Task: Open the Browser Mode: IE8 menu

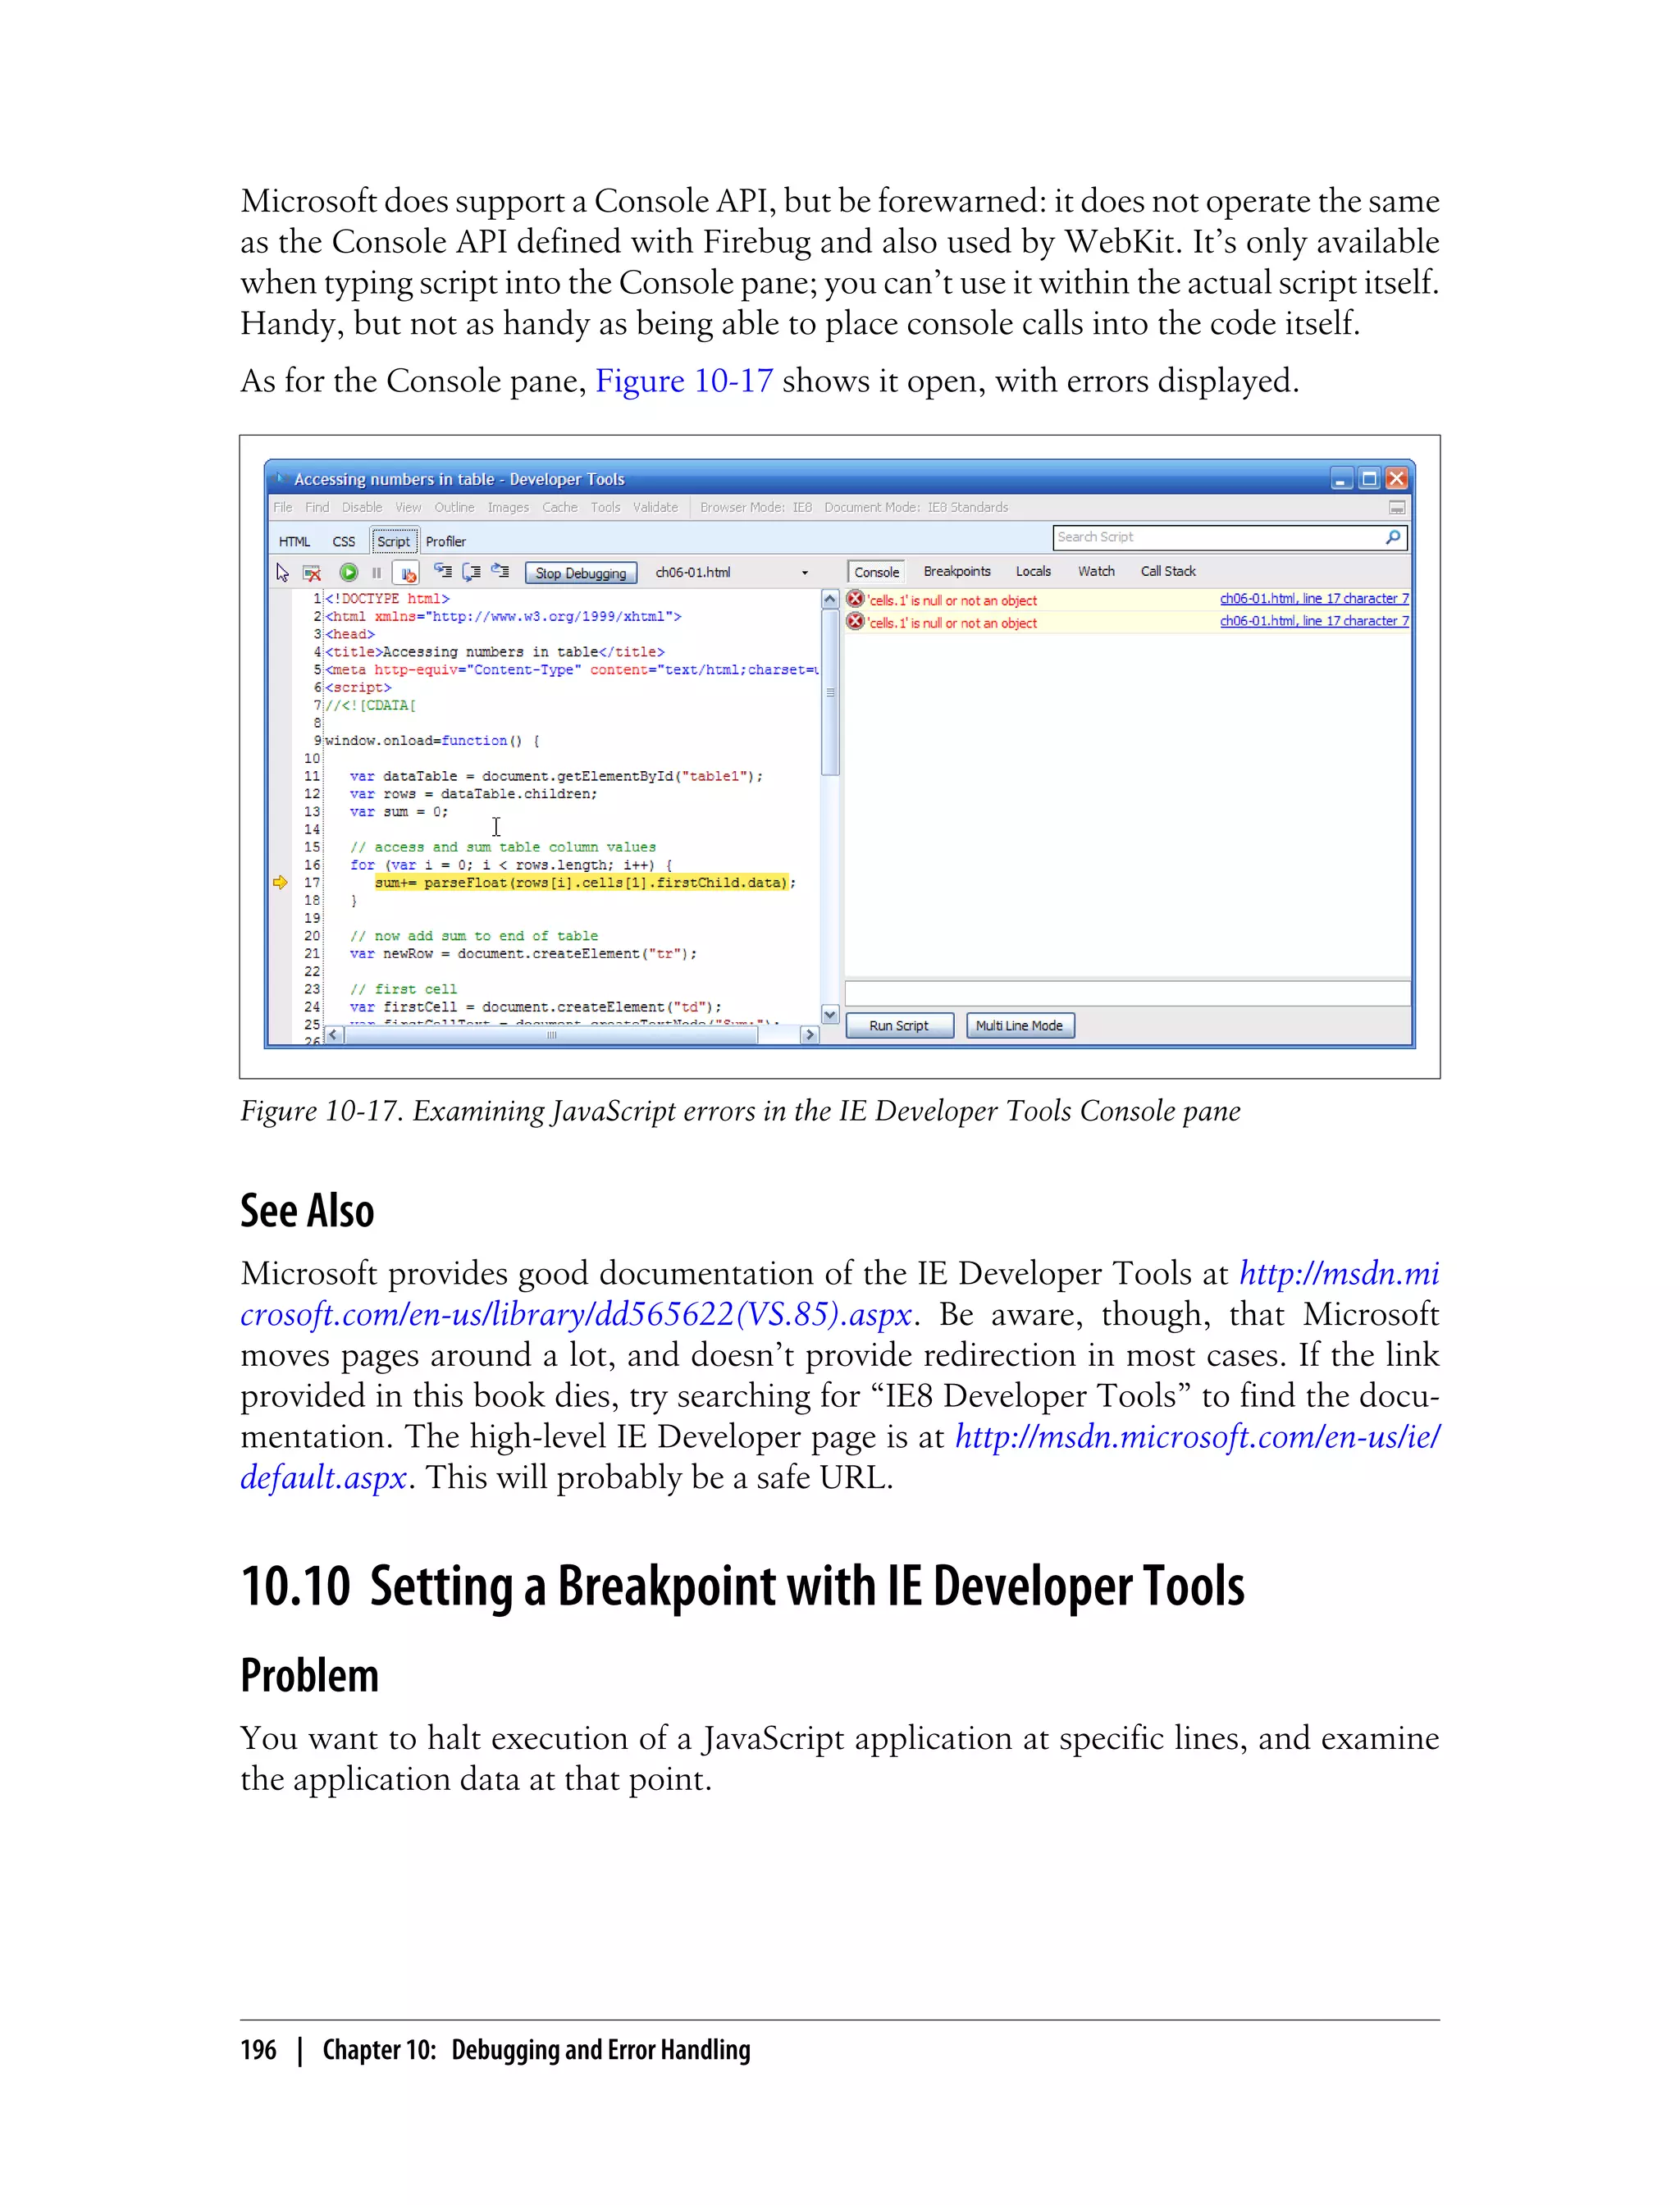Action: pyautogui.click(x=756, y=507)
